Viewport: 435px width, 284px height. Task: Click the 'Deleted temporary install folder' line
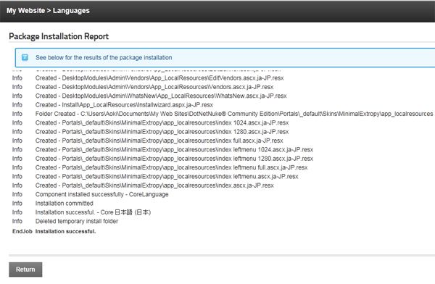pyautogui.click(x=77, y=221)
